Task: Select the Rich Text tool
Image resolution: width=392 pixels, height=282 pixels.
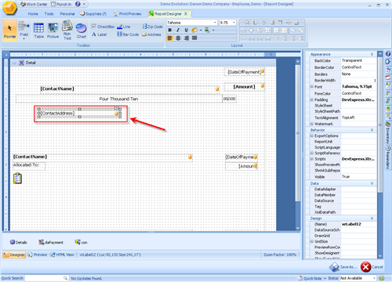Action: click(67, 31)
